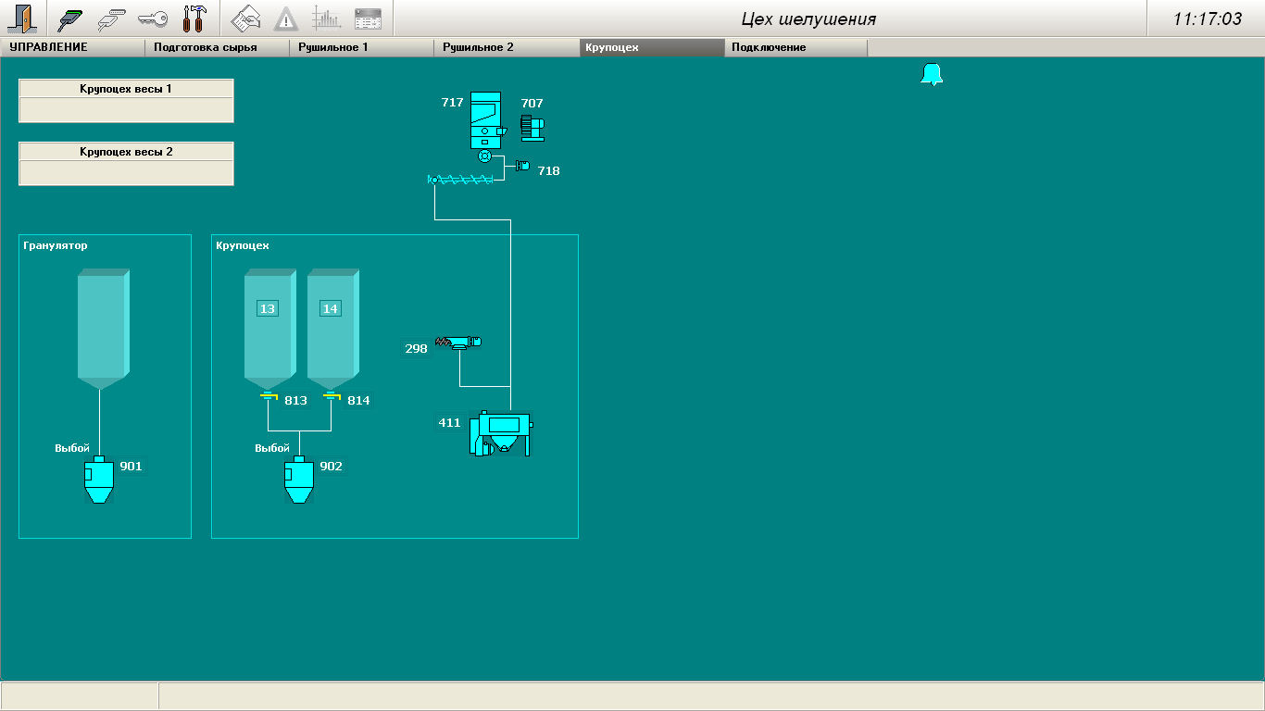Open the bar chart trends icon
This screenshot has height=711, width=1265.
[x=326, y=19]
